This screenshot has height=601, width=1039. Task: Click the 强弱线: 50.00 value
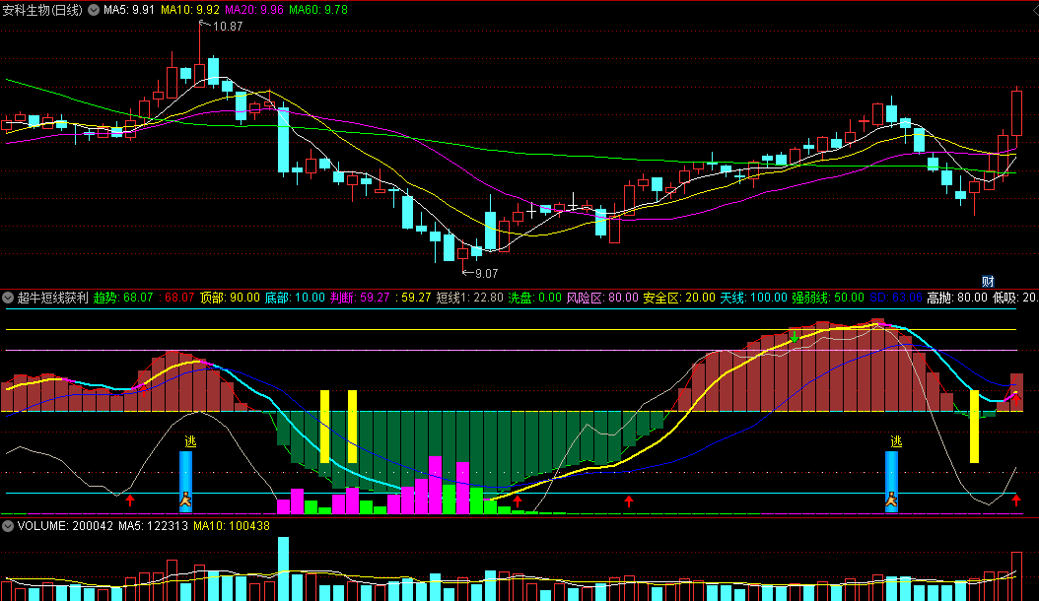(x=828, y=298)
